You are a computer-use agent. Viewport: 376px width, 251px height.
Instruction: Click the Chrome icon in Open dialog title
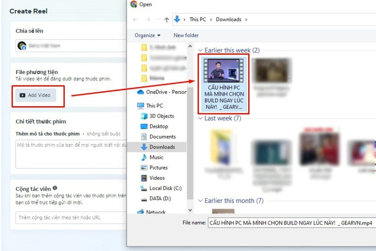[x=134, y=4]
